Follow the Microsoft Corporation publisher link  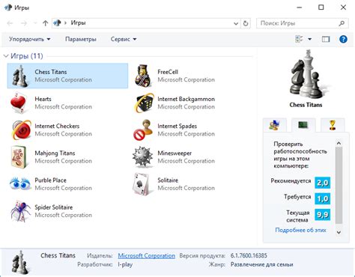pos(146,256)
